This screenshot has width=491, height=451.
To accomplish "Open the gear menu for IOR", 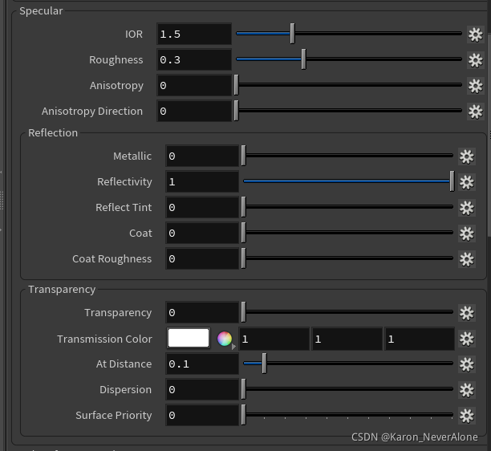I will (475, 35).
